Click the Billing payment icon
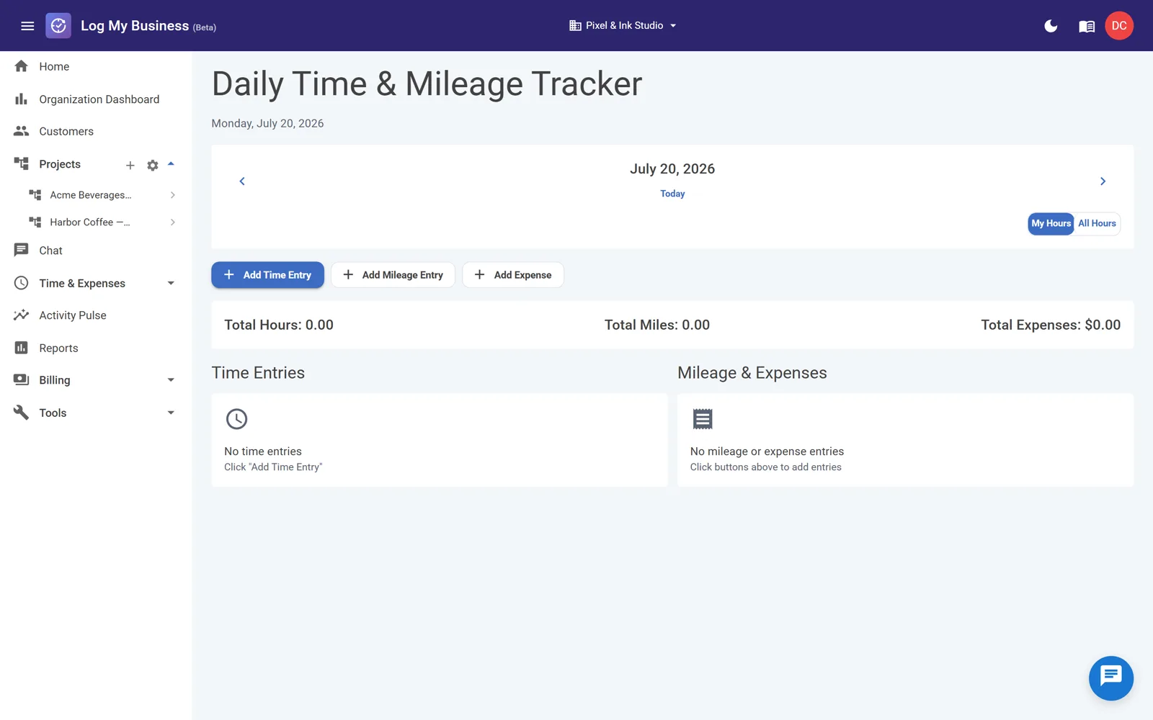The width and height of the screenshot is (1153, 720). click(21, 379)
